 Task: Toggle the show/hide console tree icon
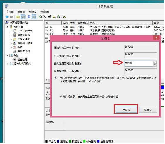pyautogui.click(x=23, y=17)
